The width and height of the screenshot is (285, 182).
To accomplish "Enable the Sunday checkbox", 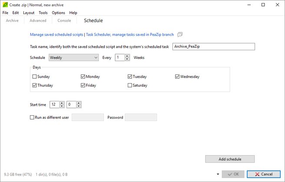I will pos(34,77).
